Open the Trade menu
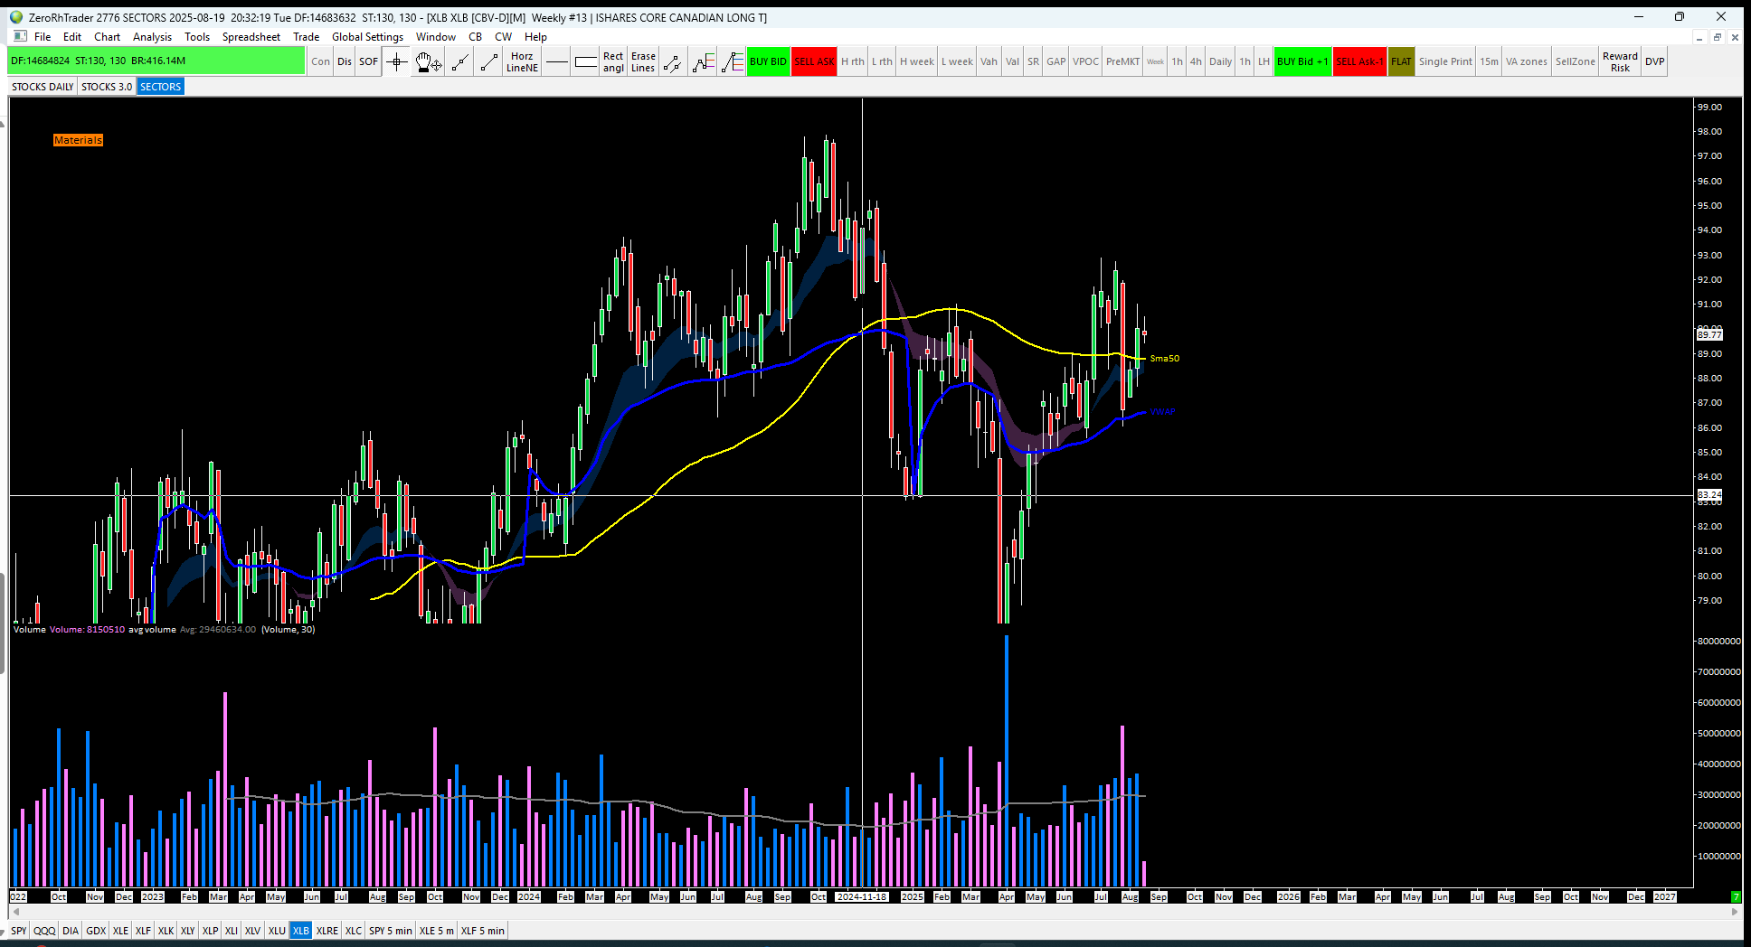The image size is (1751, 947). point(306,37)
